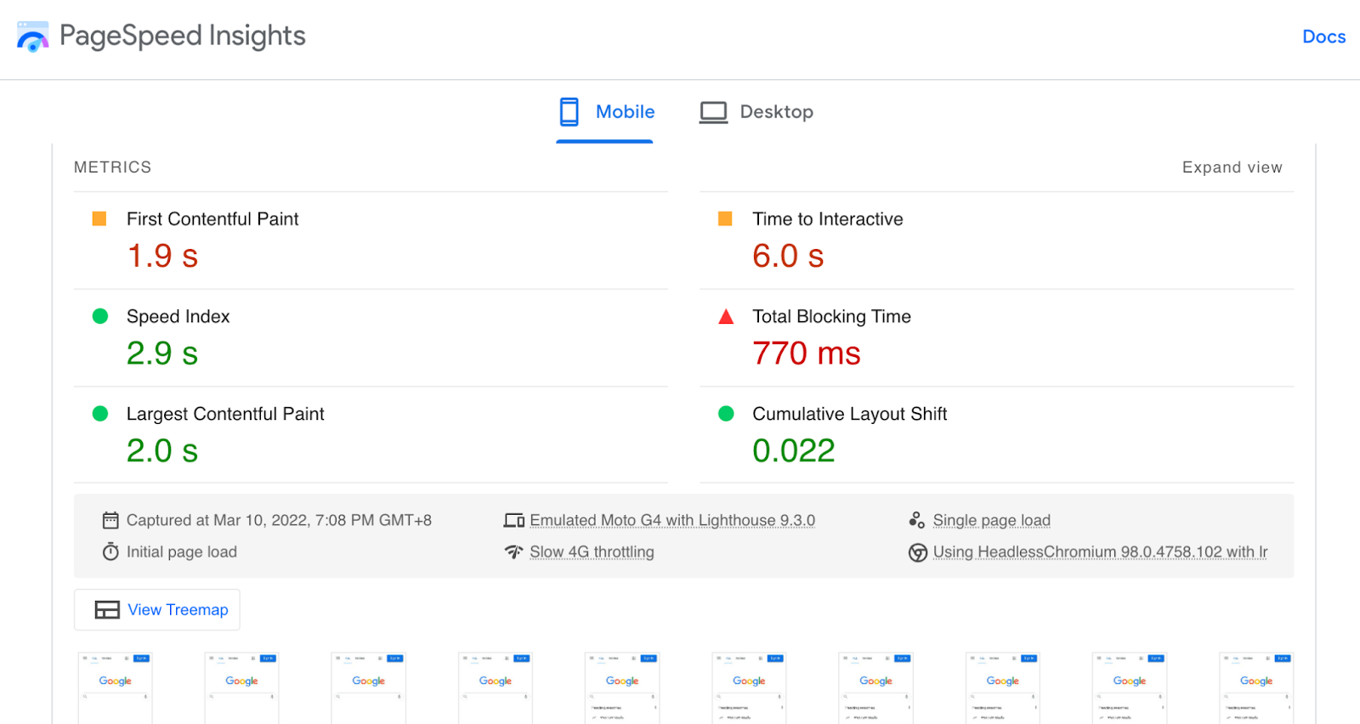The image size is (1360, 724).
Task: Open the second filmstrip screenshot thumbnail
Action: pos(241,688)
